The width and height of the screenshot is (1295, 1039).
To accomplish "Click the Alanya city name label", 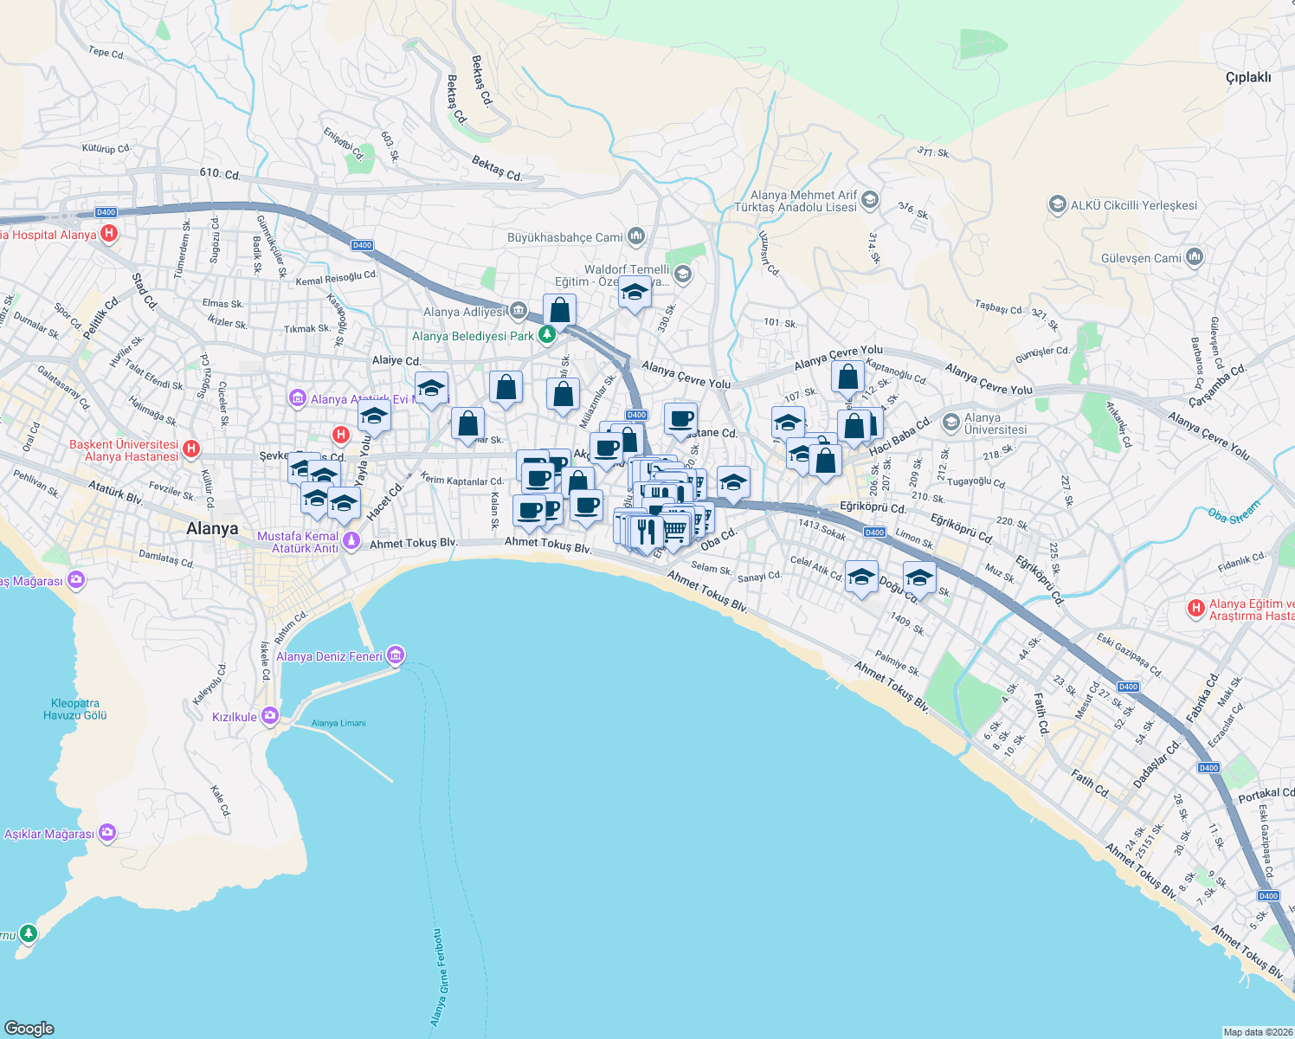I will (x=212, y=528).
